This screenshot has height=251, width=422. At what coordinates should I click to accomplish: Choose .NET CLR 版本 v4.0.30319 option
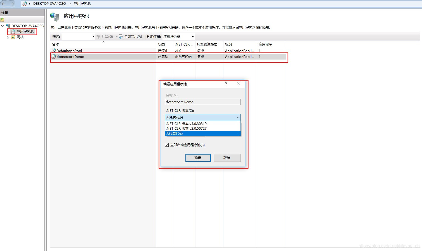pyautogui.click(x=203, y=124)
